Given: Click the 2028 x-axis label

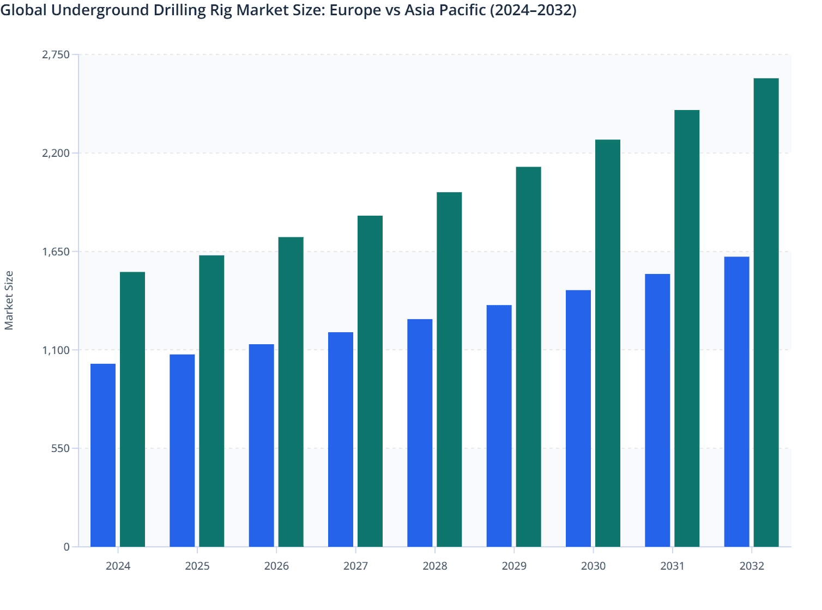Looking at the screenshot, I should coord(434,566).
